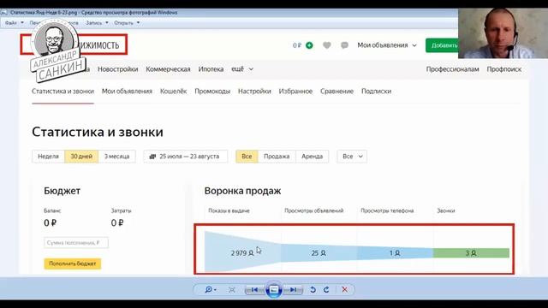Click the 25 views funnel segment
Screen dimensions: 548x308
click(319, 253)
